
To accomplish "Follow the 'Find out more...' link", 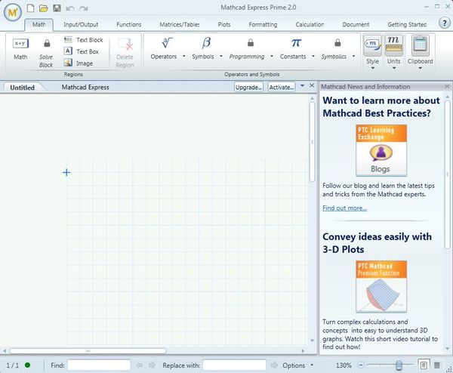I will tap(344, 208).
